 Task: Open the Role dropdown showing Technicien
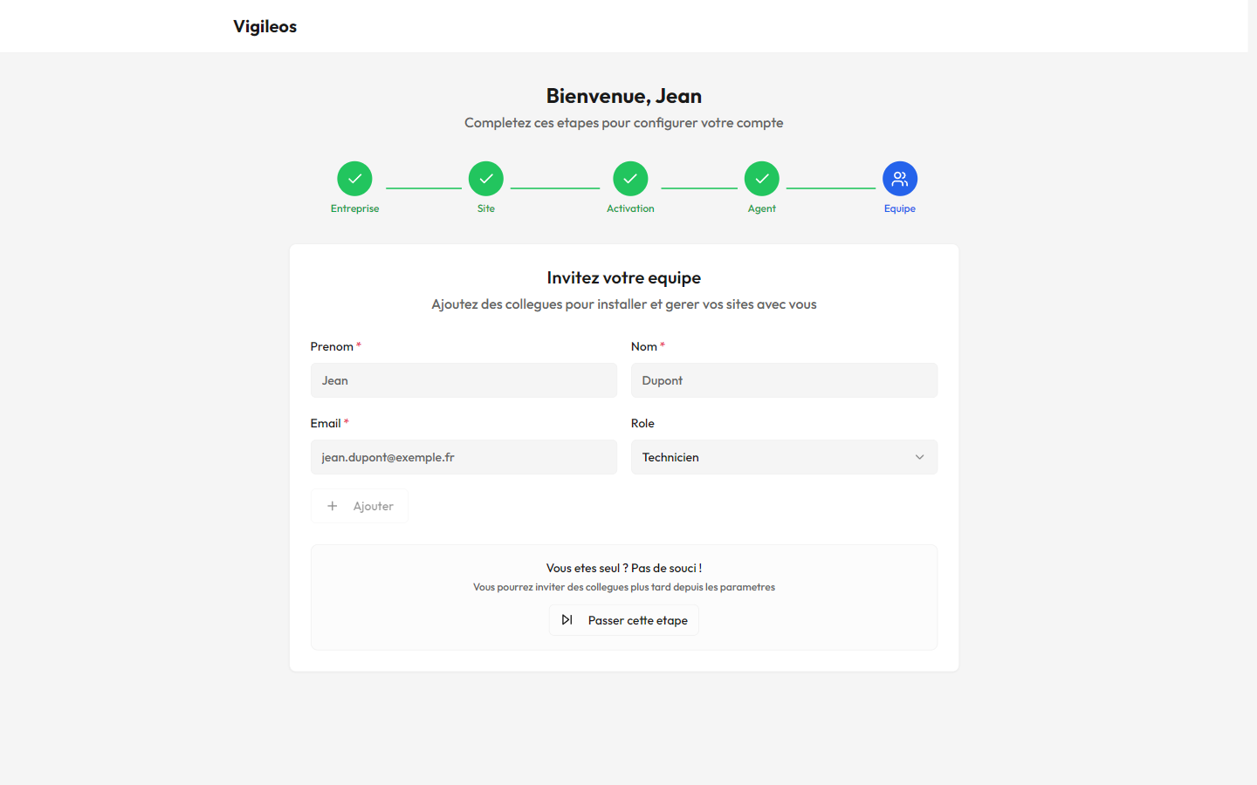(784, 457)
